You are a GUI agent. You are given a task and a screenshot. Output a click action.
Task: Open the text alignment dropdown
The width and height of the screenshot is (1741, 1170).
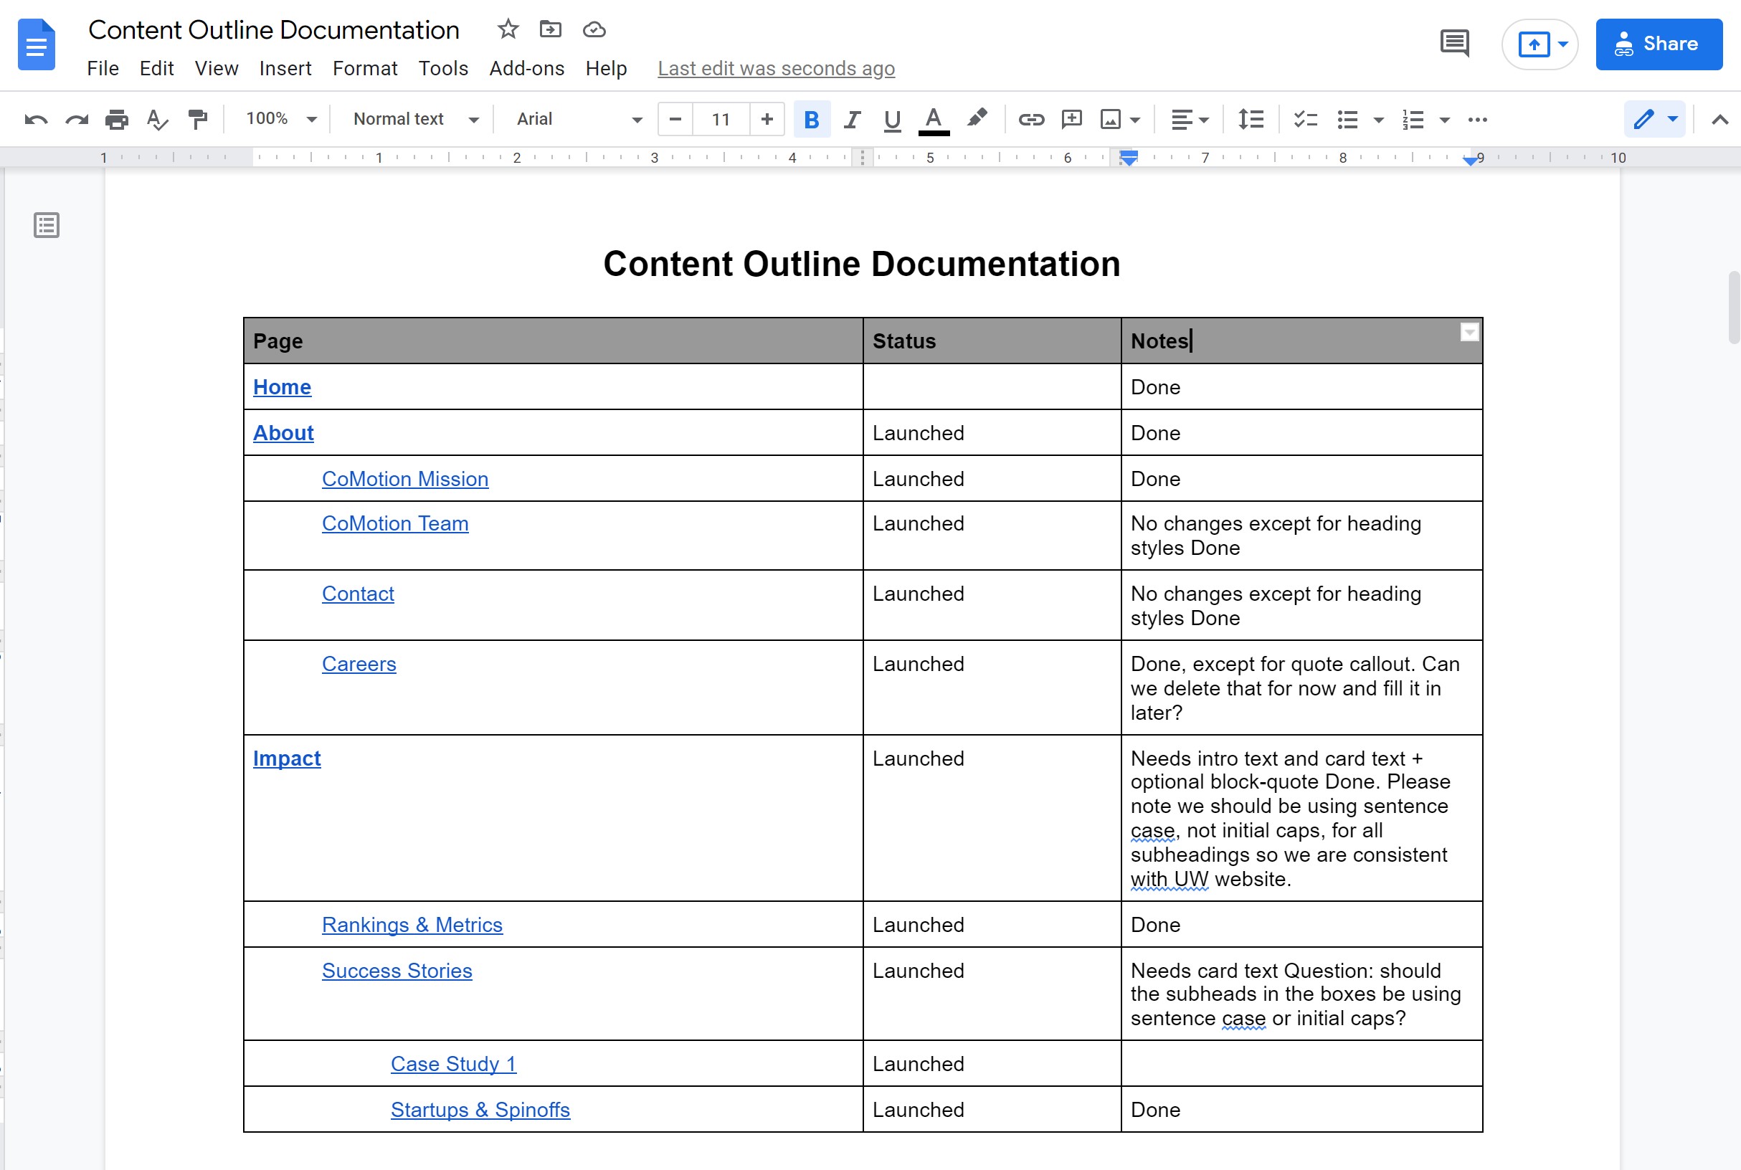point(1190,120)
